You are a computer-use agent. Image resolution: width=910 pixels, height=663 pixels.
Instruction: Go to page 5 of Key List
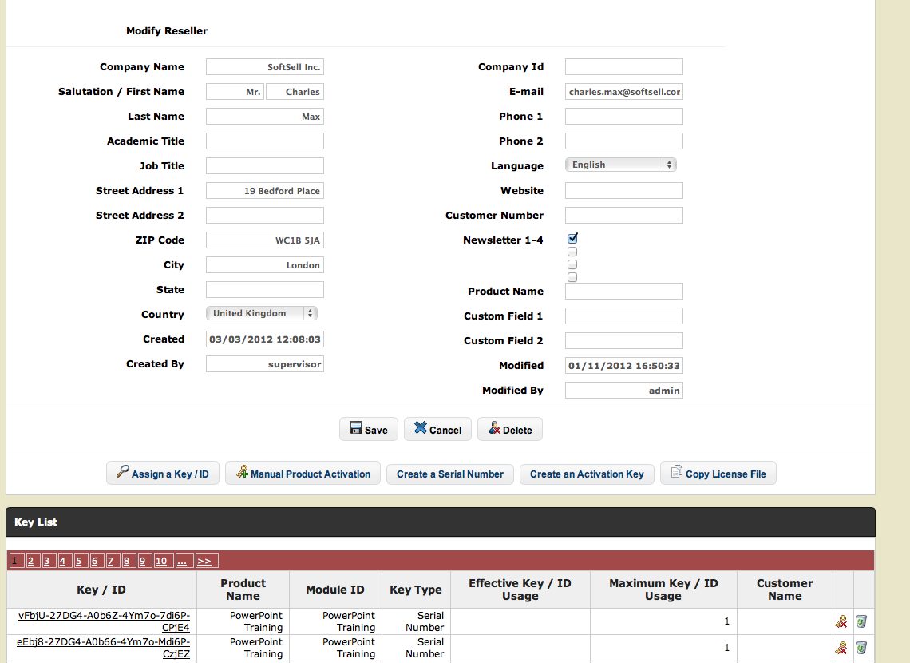coord(79,561)
